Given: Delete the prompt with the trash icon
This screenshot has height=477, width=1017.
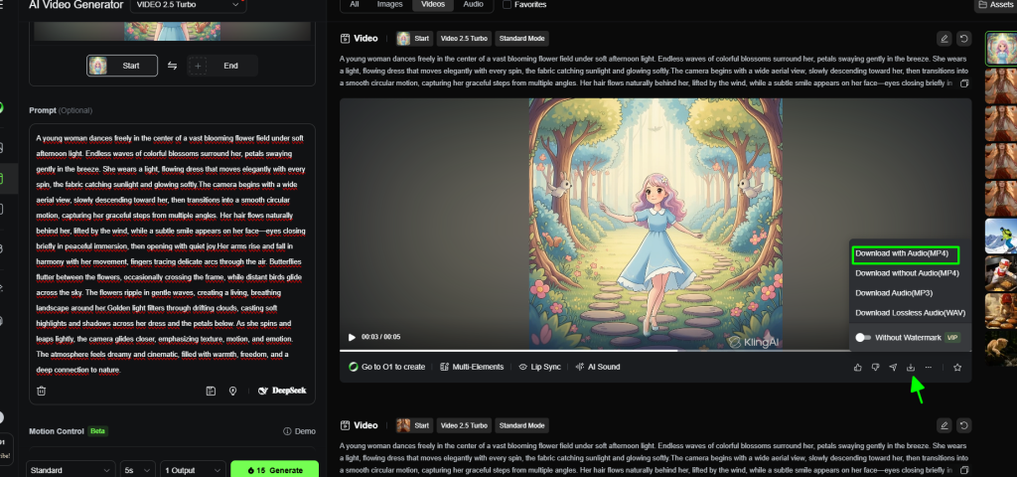Looking at the screenshot, I should (41, 391).
